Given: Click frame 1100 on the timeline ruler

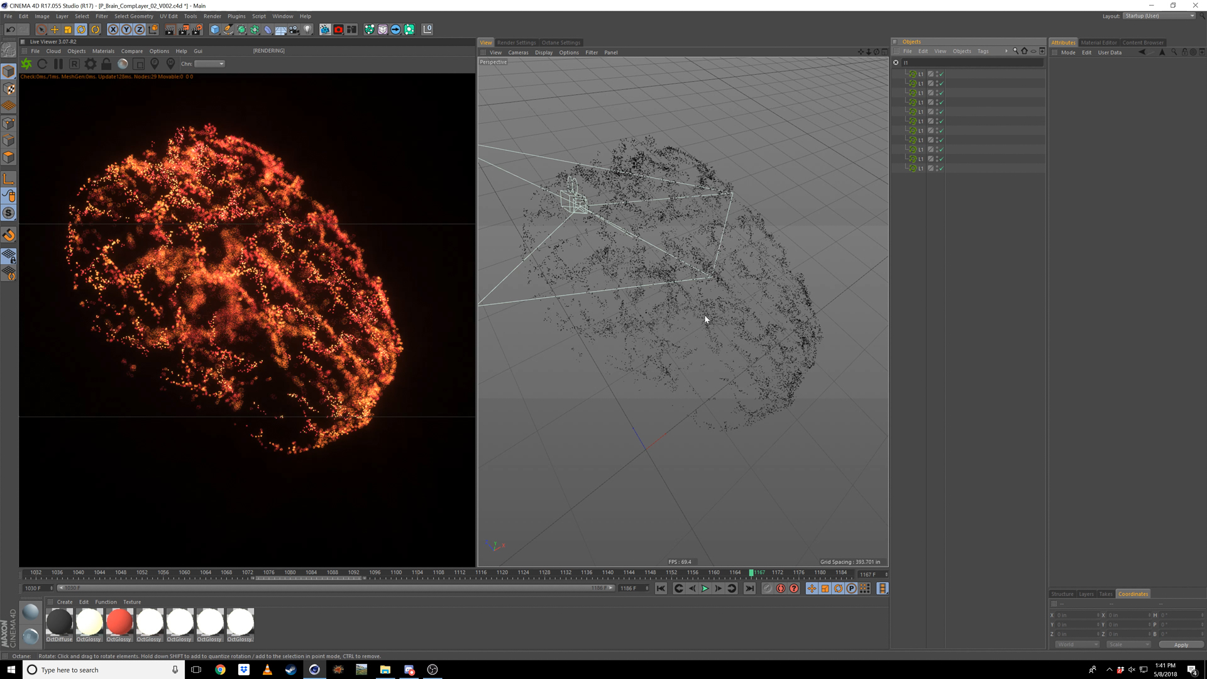Looking at the screenshot, I should coord(396,573).
